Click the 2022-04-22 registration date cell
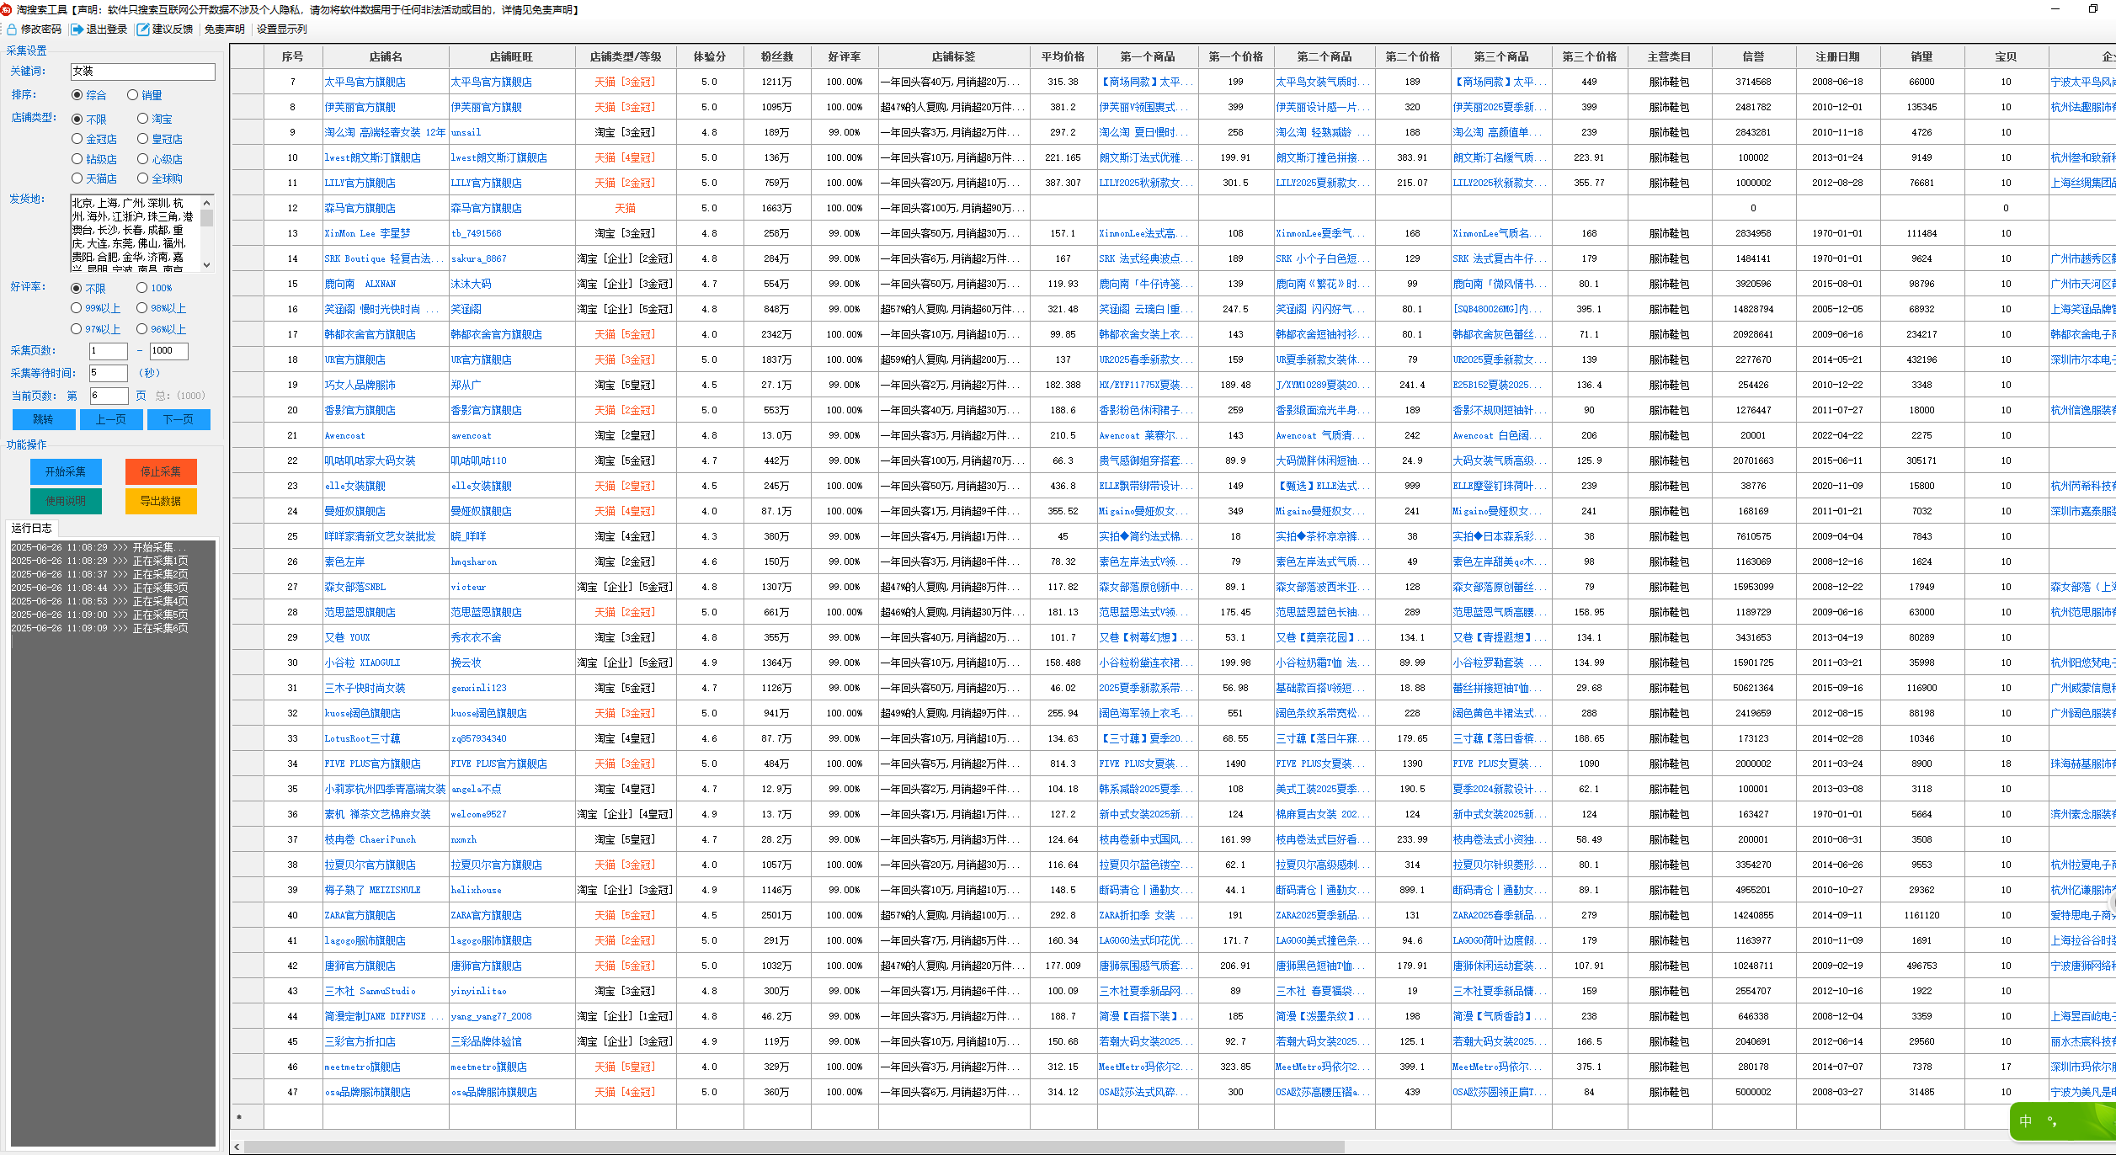 1837,436
